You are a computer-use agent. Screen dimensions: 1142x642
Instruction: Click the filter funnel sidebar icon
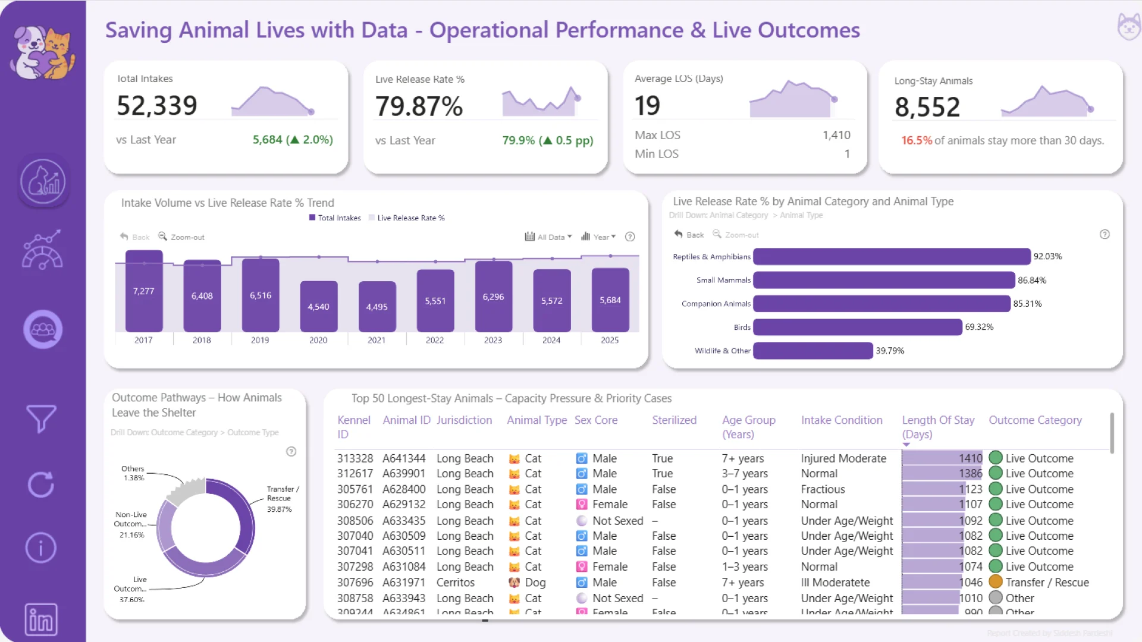[41, 418]
